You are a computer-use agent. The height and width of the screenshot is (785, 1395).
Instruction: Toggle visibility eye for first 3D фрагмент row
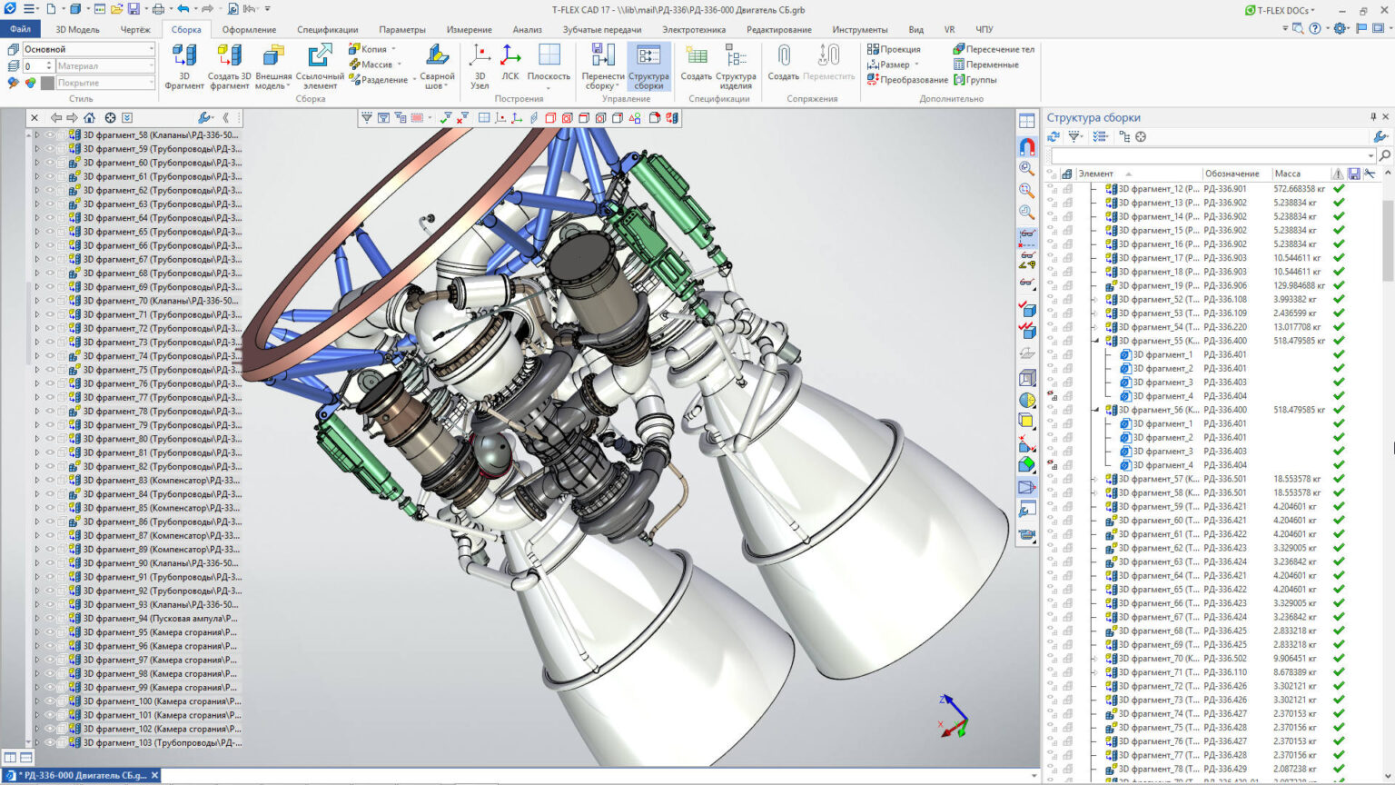coord(1049,188)
